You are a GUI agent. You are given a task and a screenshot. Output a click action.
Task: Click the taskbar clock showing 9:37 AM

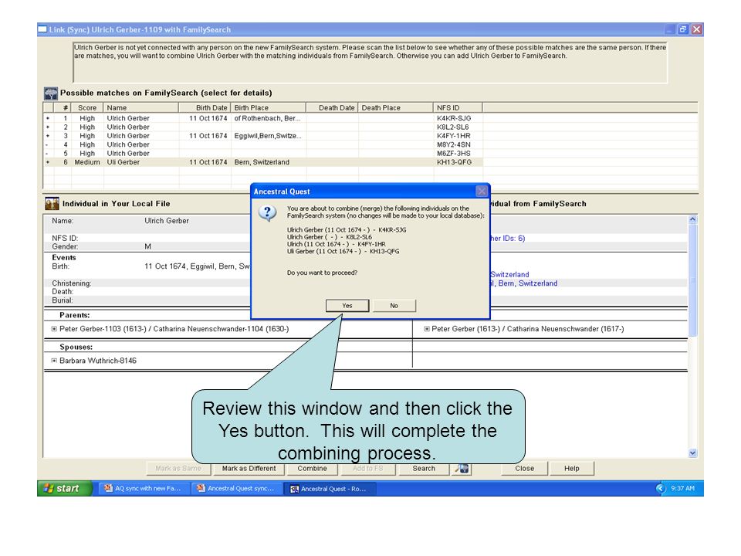coord(683,488)
